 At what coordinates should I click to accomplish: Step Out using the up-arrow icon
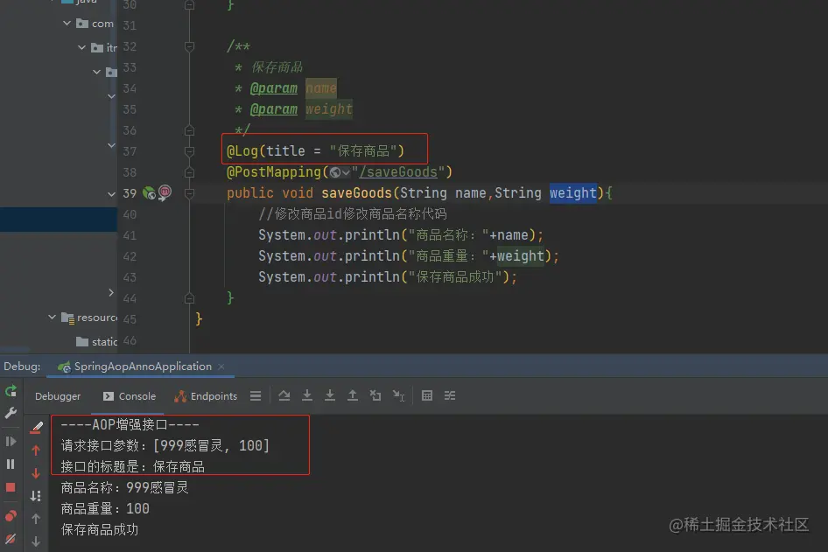point(352,395)
